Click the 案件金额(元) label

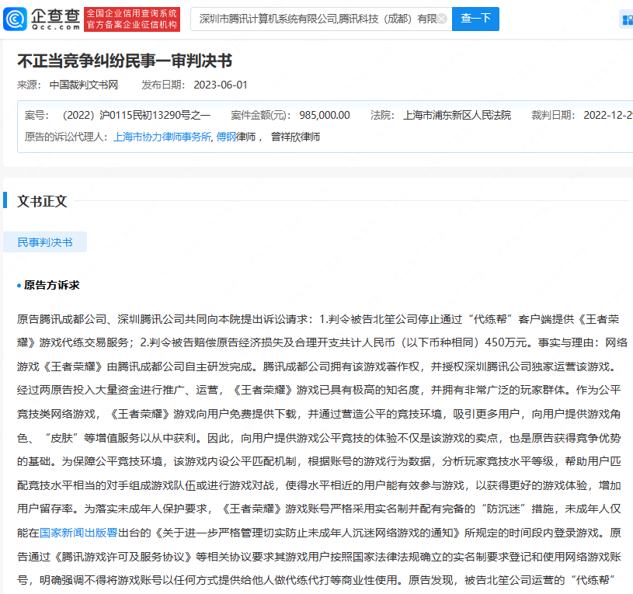pos(261,116)
